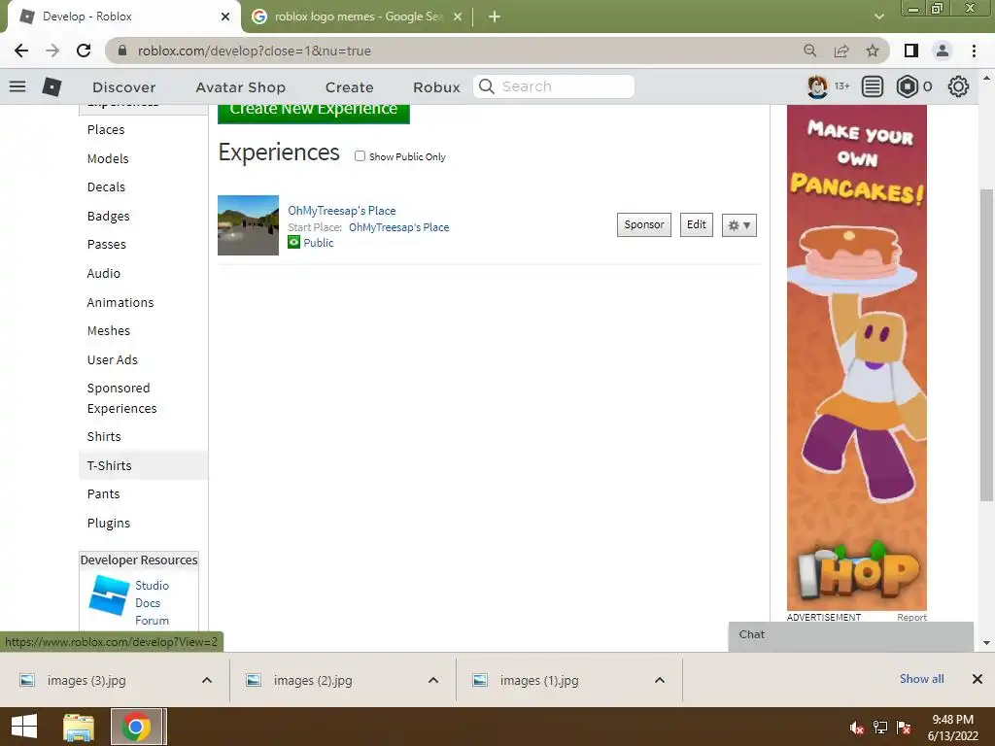Toggle Show Public Only checkbox

coord(360,156)
